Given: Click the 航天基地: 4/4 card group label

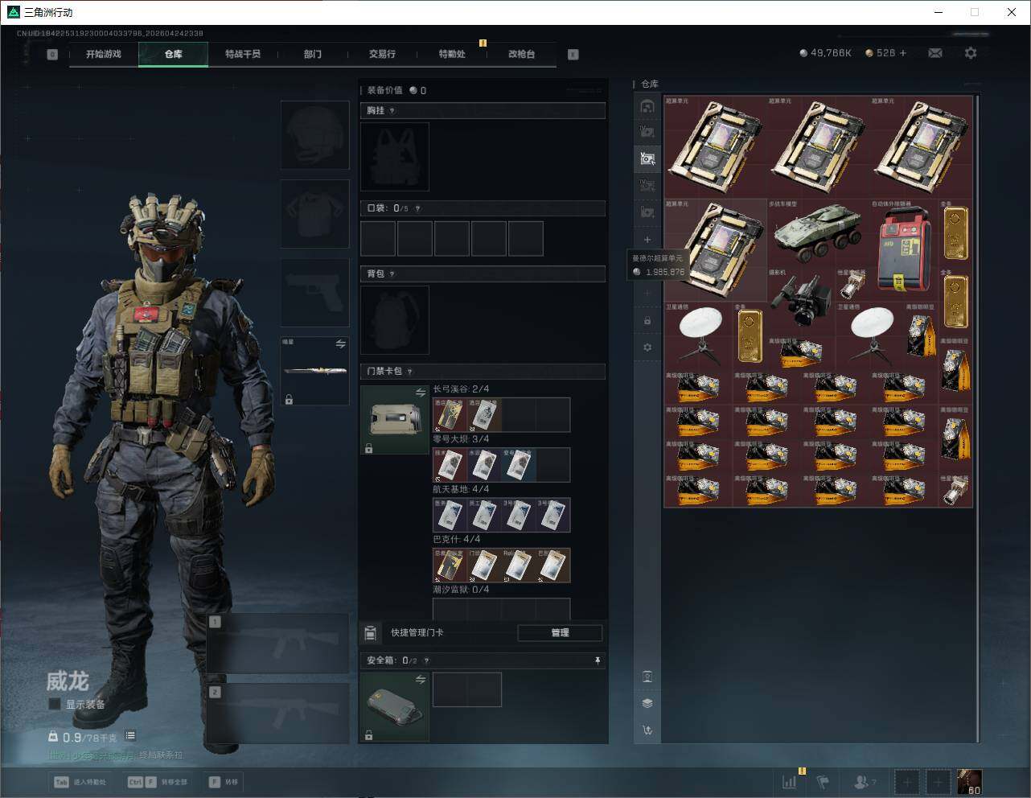Looking at the screenshot, I should (461, 489).
